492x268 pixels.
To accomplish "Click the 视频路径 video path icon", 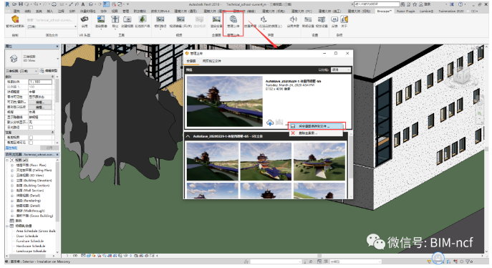I will [160, 19].
